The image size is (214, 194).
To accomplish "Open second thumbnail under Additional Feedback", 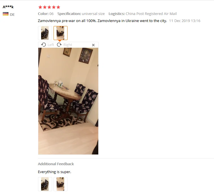I will coord(61,184).
